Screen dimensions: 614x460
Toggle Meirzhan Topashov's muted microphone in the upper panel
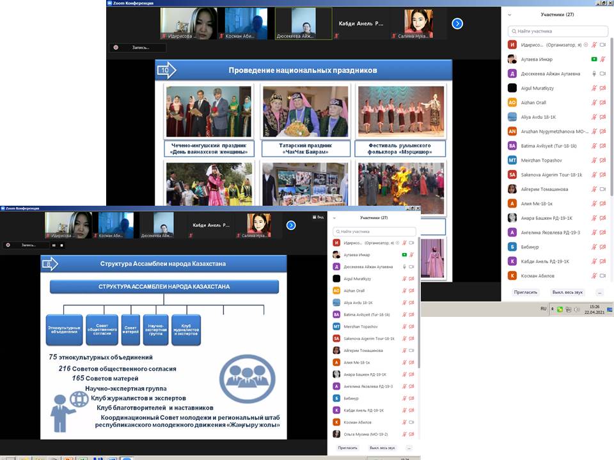coord(594,160)
